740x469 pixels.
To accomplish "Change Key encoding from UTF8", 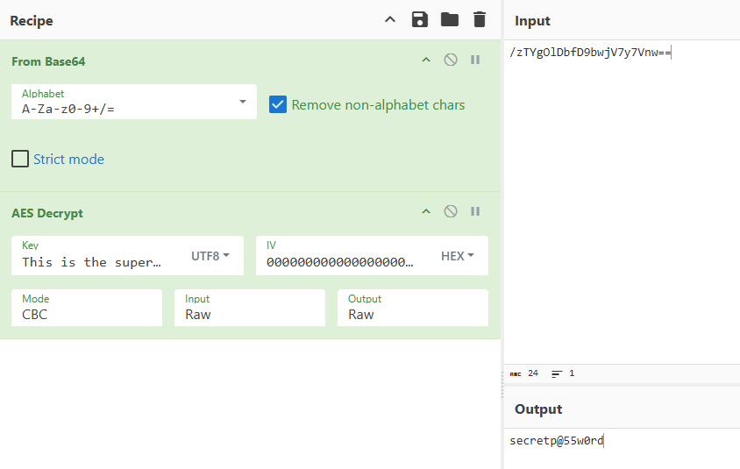I will [210, 256].
